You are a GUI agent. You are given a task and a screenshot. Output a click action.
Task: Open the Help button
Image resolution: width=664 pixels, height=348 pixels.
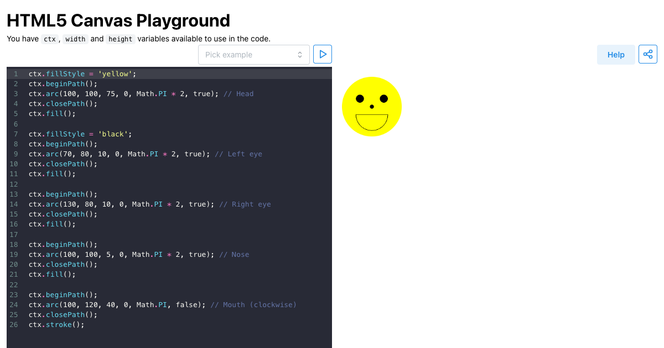click(x=616, y=55)
